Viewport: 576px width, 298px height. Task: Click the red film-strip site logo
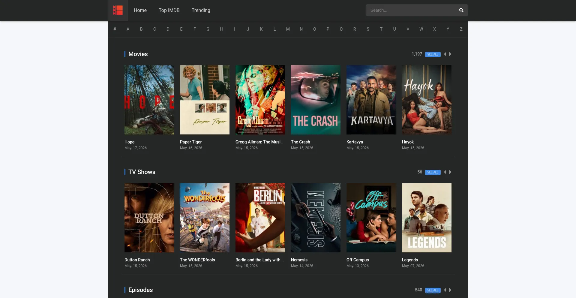point(118,10)
